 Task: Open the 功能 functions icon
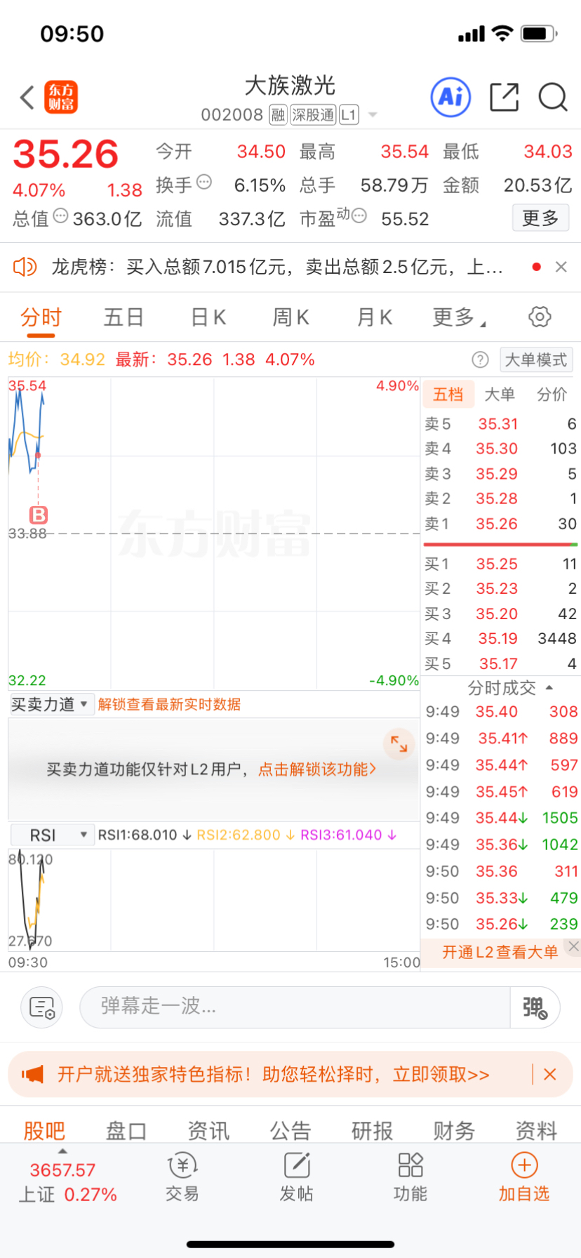pos(410,1178)
